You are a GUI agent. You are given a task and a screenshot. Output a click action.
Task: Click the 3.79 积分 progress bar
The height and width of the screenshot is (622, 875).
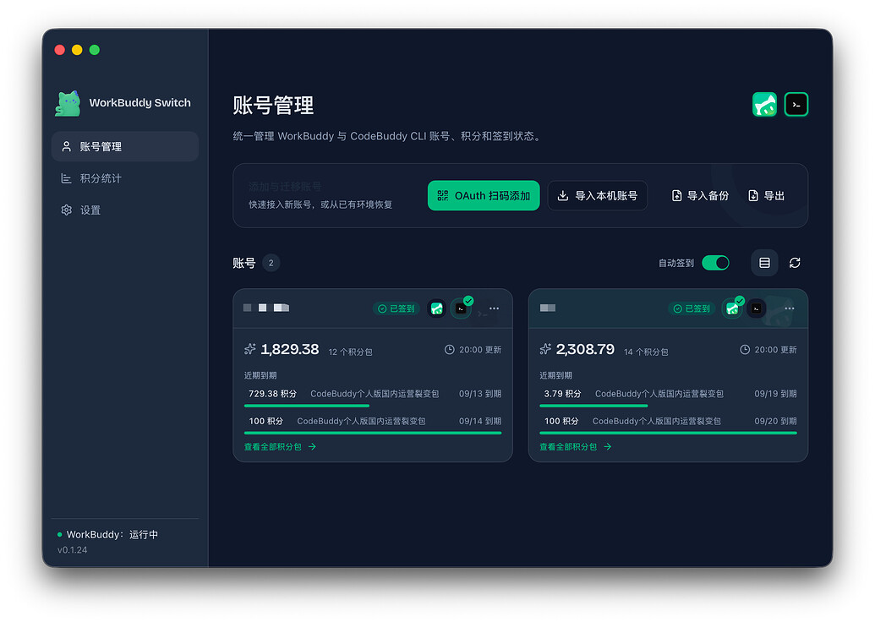tap(593, 406)
